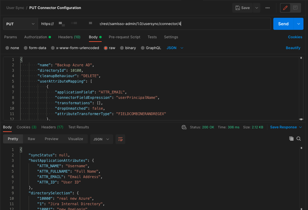The height and width of the screenshot is (210, 308).
Task: View network details via the globe lock icon
Action: 184,127
